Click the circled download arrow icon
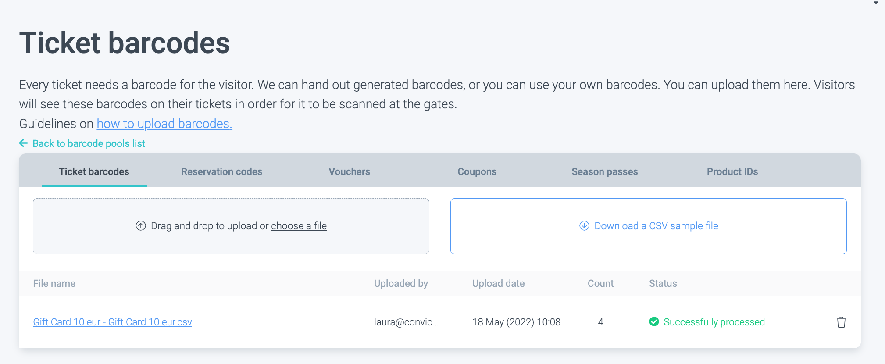 (x=584, y=226)
